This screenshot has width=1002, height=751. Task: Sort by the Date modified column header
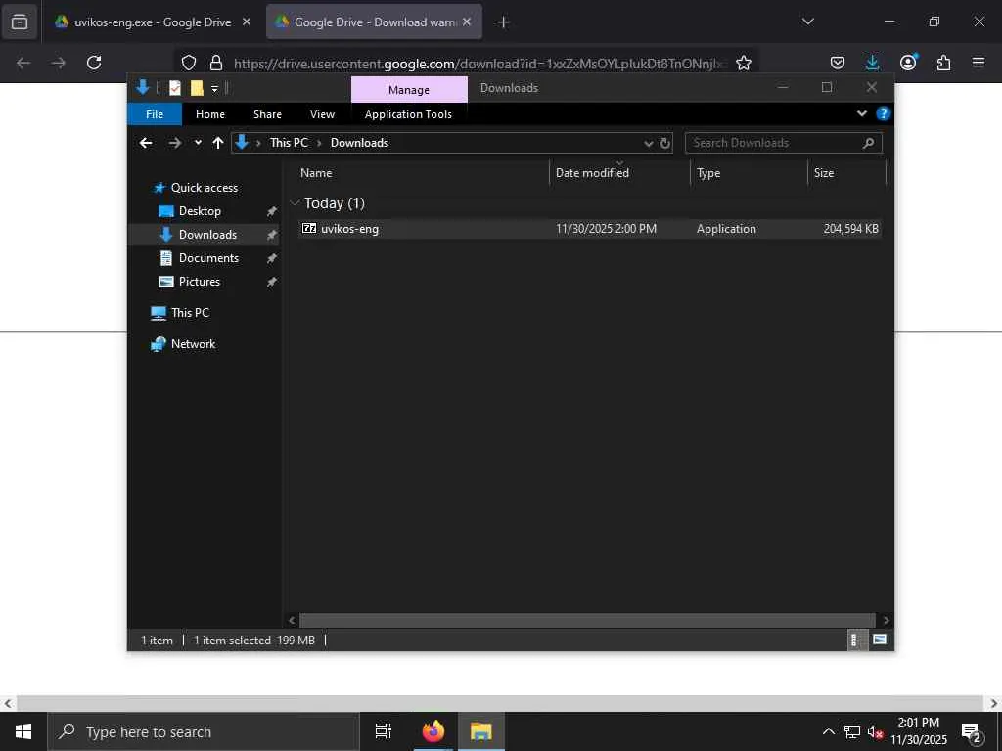(619, 173)
